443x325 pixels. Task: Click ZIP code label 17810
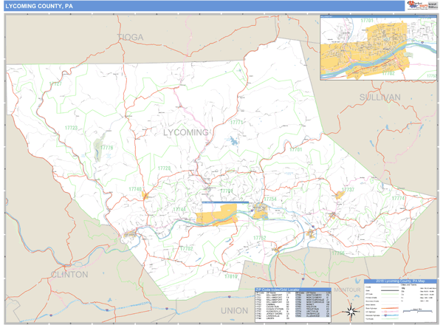tap(231, 276)
